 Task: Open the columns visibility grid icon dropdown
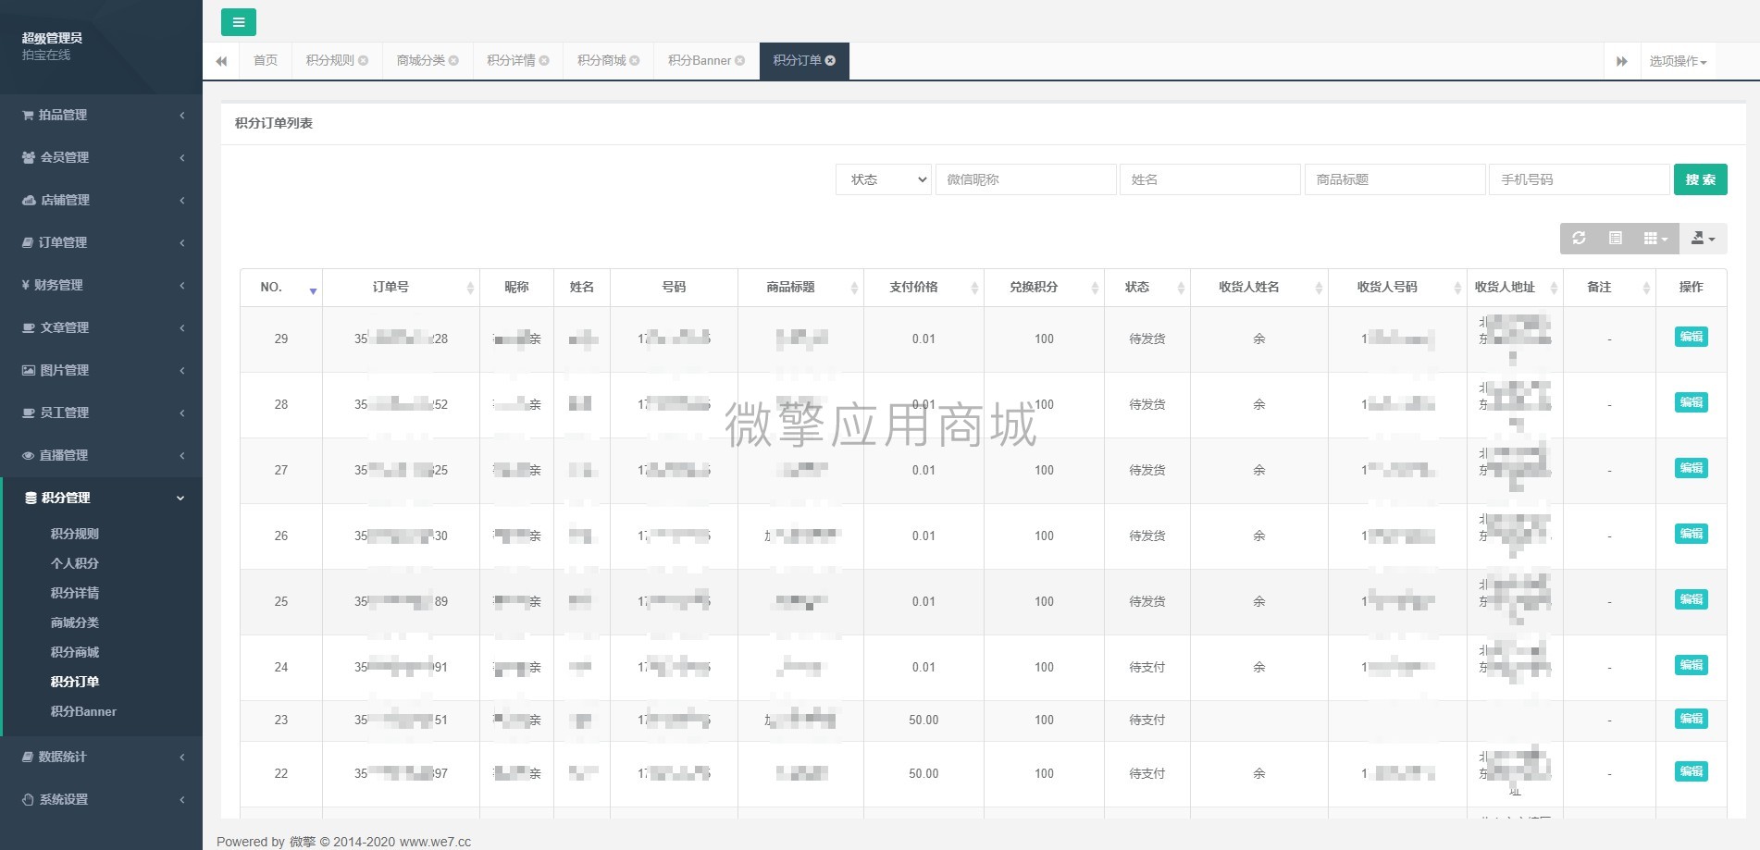[1655, 239]
